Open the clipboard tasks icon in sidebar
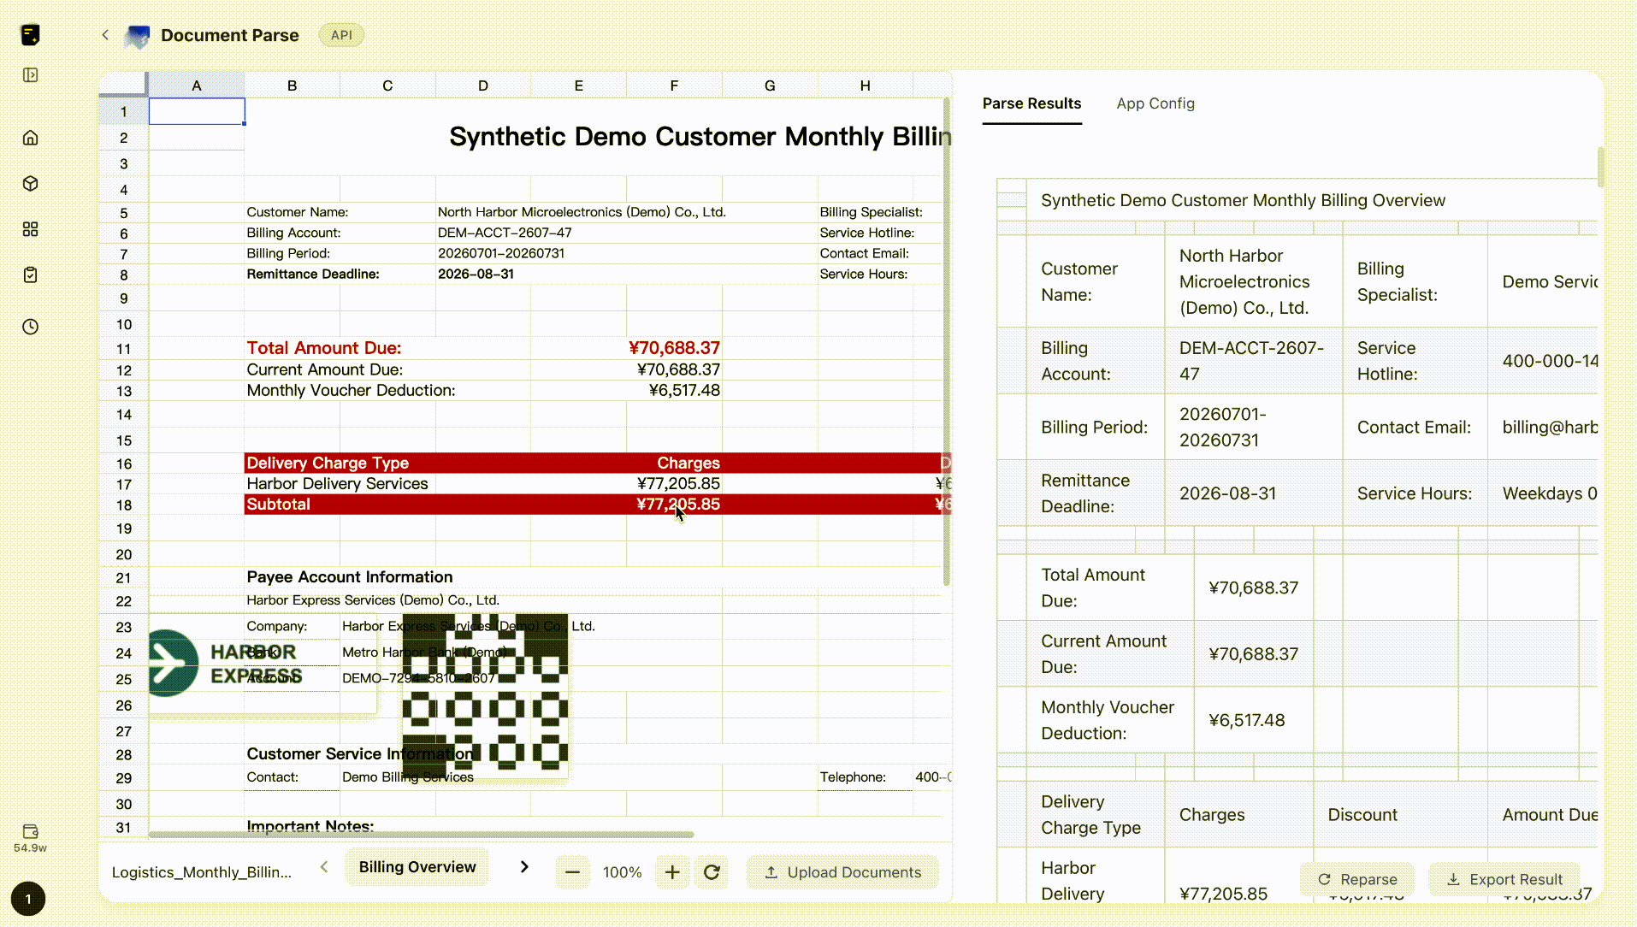 31,275
